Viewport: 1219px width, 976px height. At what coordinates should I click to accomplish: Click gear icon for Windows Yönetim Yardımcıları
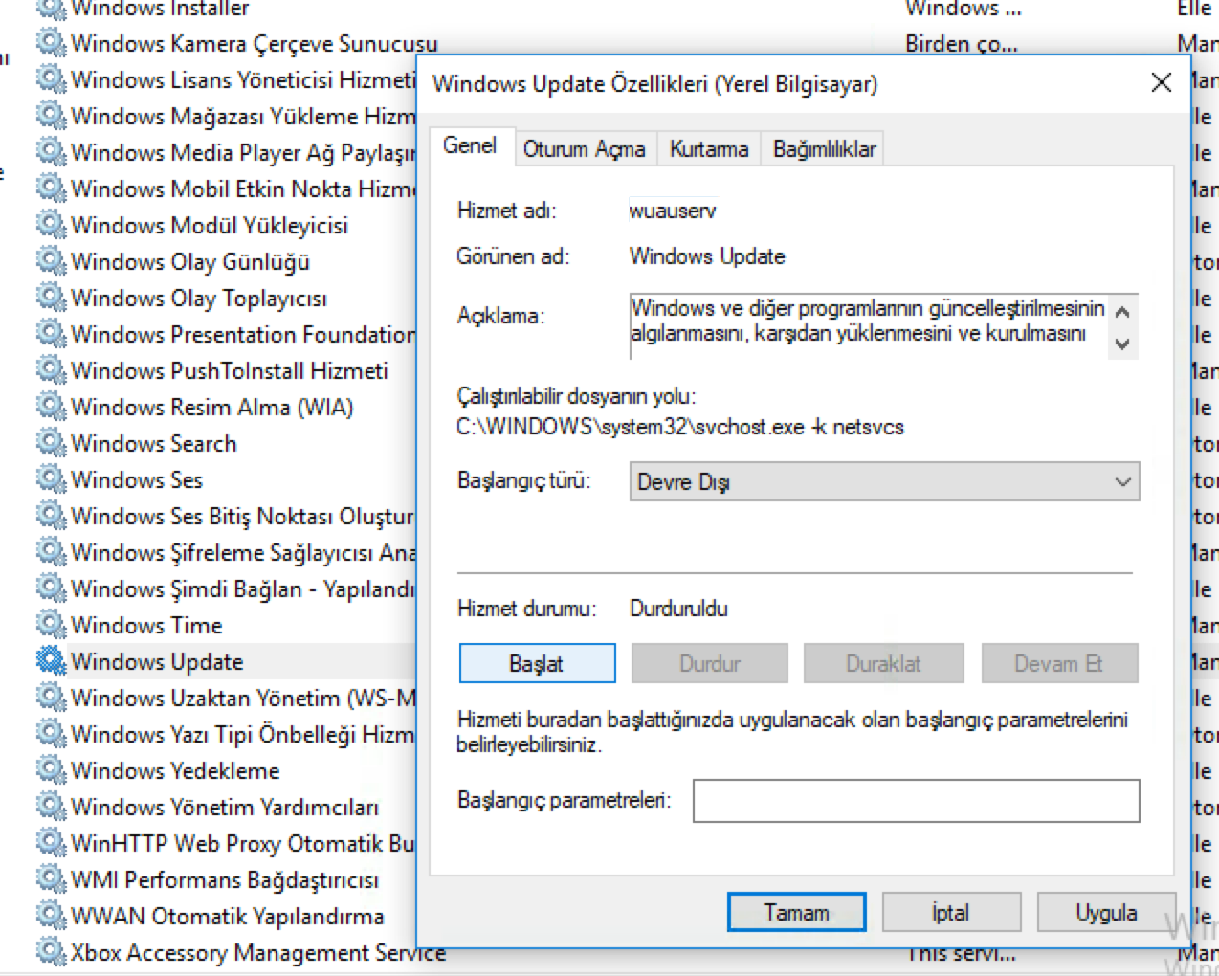(51, 807)
